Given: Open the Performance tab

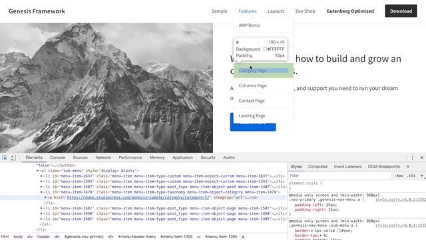Looking at the screenshot, I should 130,157.
